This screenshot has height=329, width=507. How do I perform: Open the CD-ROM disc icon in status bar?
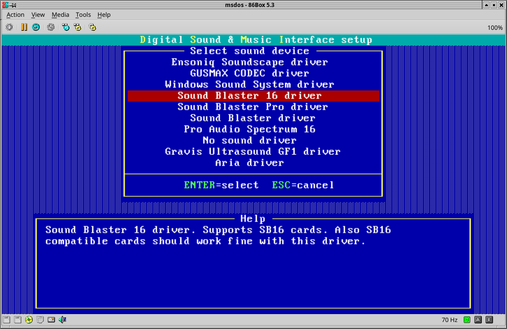(x=29, y=320)
